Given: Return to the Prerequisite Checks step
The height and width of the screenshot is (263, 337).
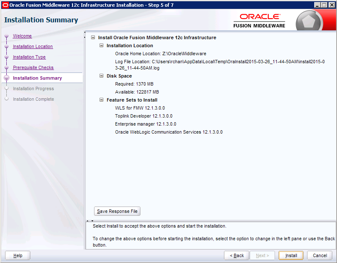Looking at the screenshot, I should tap(33, 67).
